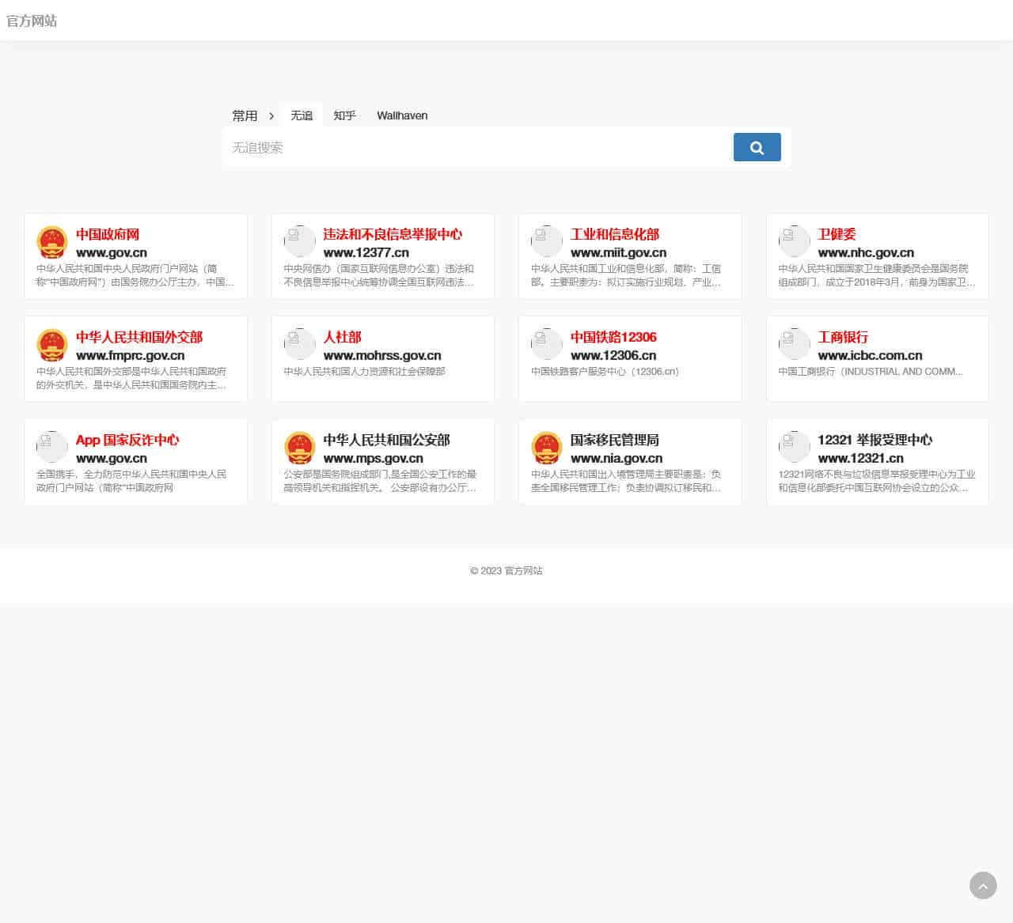Click the 中国工商银行 INDUSTRIAL AND COMM description
The height and width of the screenshot is (923, 1013).
[x=871, y=371]
